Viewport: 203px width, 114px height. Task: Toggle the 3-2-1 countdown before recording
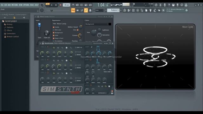82,5
